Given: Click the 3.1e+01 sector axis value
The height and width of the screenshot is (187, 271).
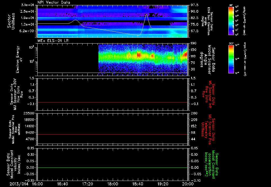Looking at the screenshot, I should coord(28,5).
